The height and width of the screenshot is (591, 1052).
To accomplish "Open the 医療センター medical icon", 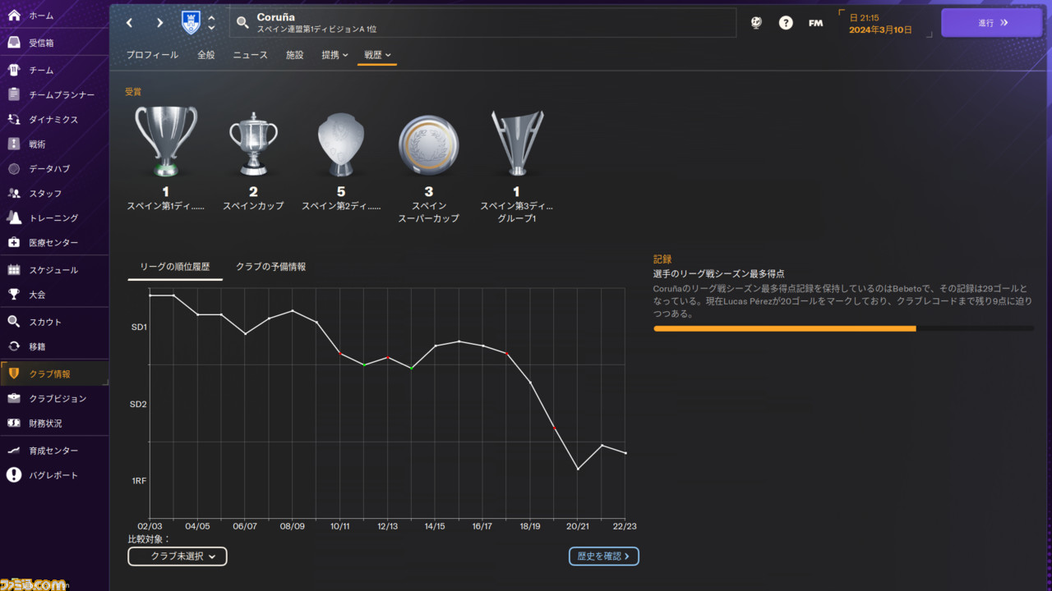I will pos(14,242).
